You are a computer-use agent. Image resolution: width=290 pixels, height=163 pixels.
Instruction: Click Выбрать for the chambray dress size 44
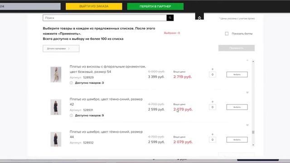click(x=237, y=140)
